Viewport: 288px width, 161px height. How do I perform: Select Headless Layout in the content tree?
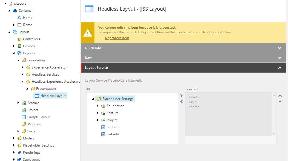pos(53,96)
